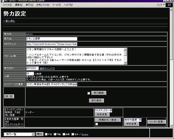The image size is (174, 139).
Task: Open the 表示(V) menu
Action: pos(29,5)
